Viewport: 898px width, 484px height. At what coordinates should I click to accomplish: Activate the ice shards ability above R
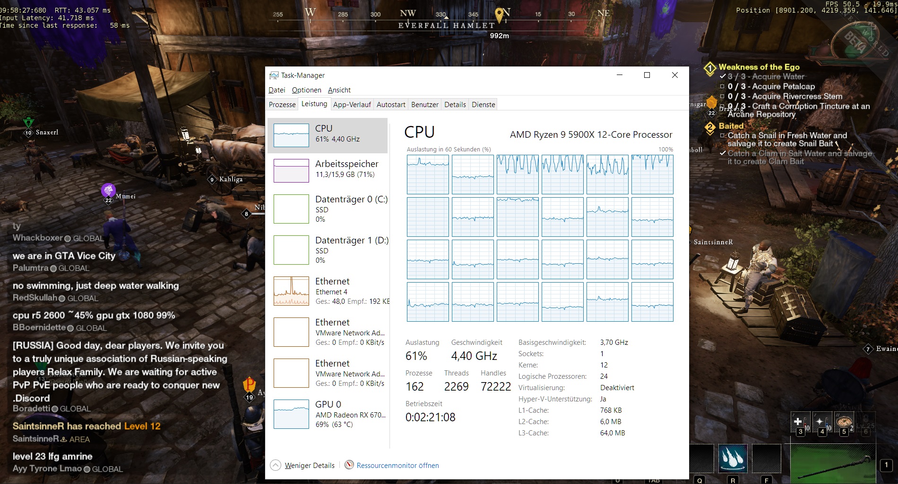(733, 458)
